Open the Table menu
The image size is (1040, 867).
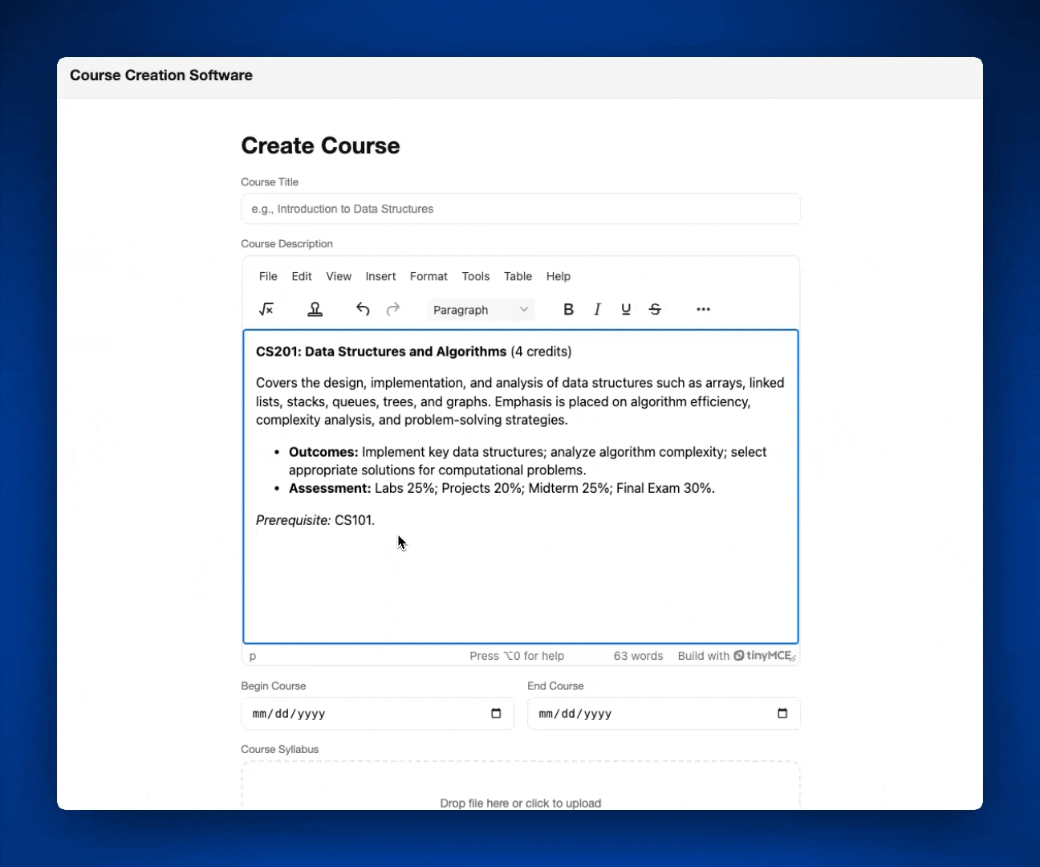tap(518, 276)
